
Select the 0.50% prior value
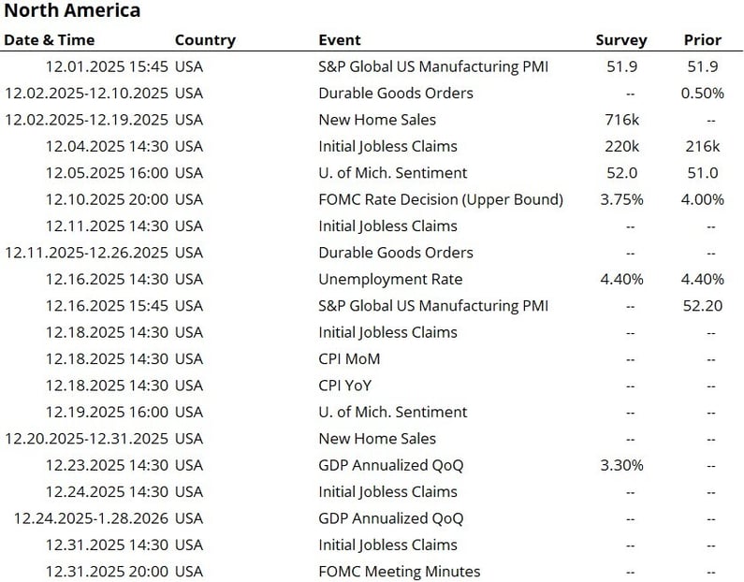[x=702, y=93]
